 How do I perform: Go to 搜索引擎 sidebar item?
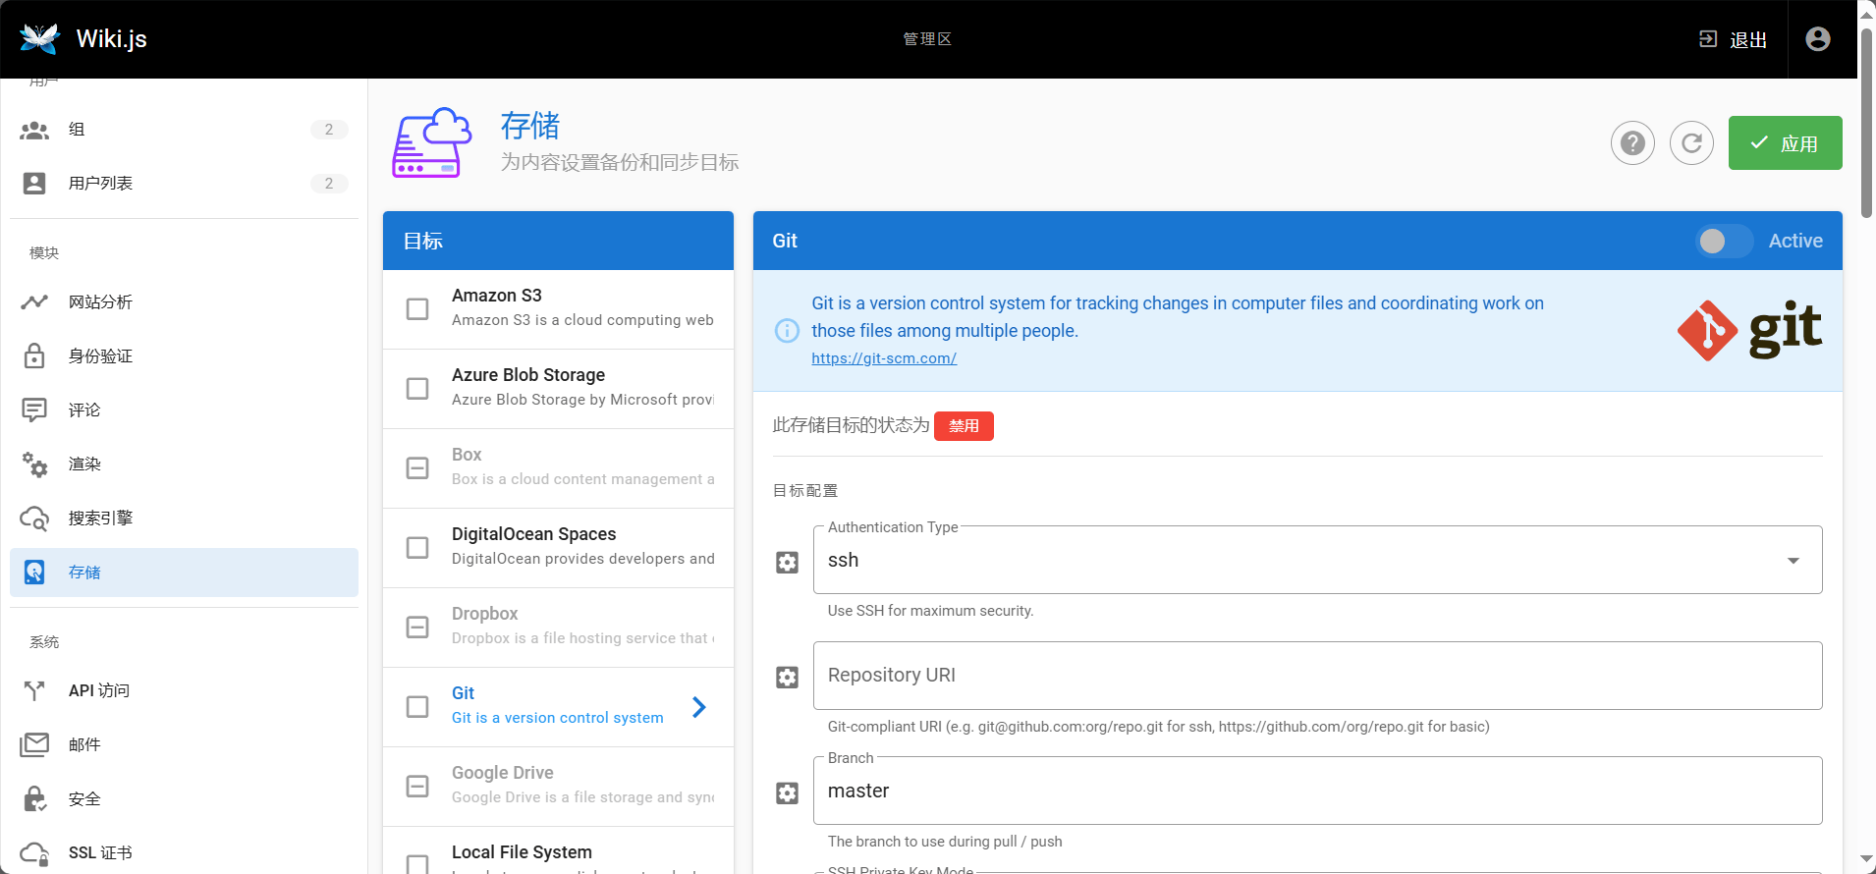100,518
